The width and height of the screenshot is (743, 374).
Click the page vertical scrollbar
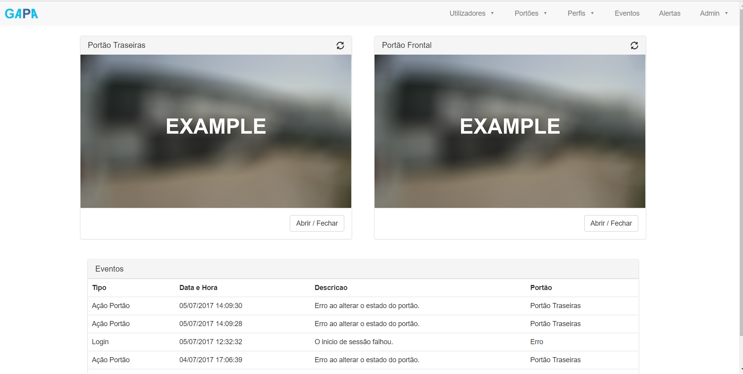click(741, 173)
